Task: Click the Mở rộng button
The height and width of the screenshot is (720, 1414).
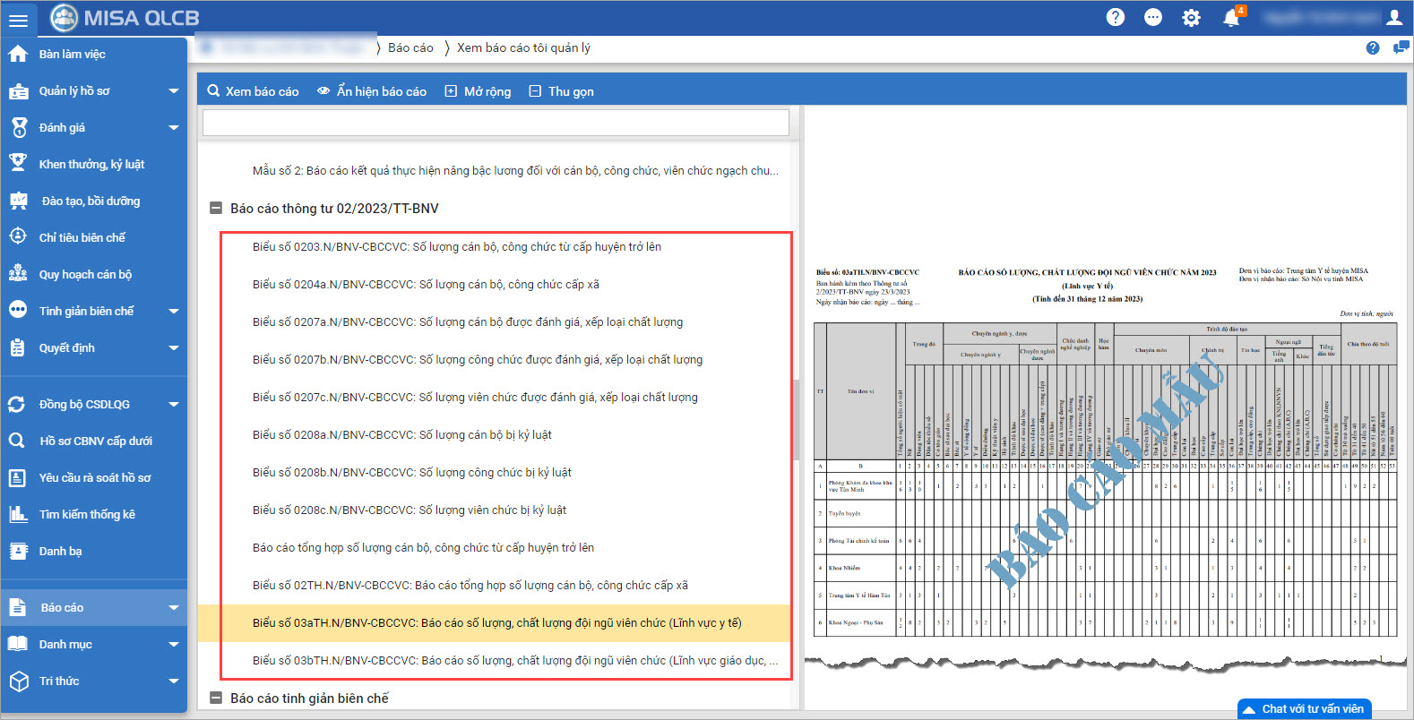Action: pyautogui.click(x=478, y=91)
